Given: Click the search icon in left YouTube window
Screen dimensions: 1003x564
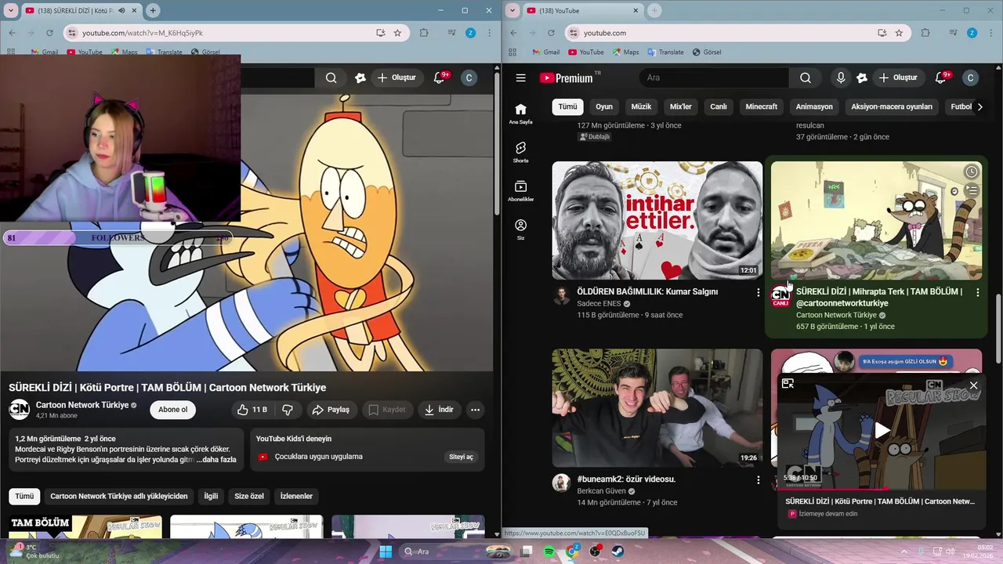Looking at the screenshot, I should (x=331, y=78).
